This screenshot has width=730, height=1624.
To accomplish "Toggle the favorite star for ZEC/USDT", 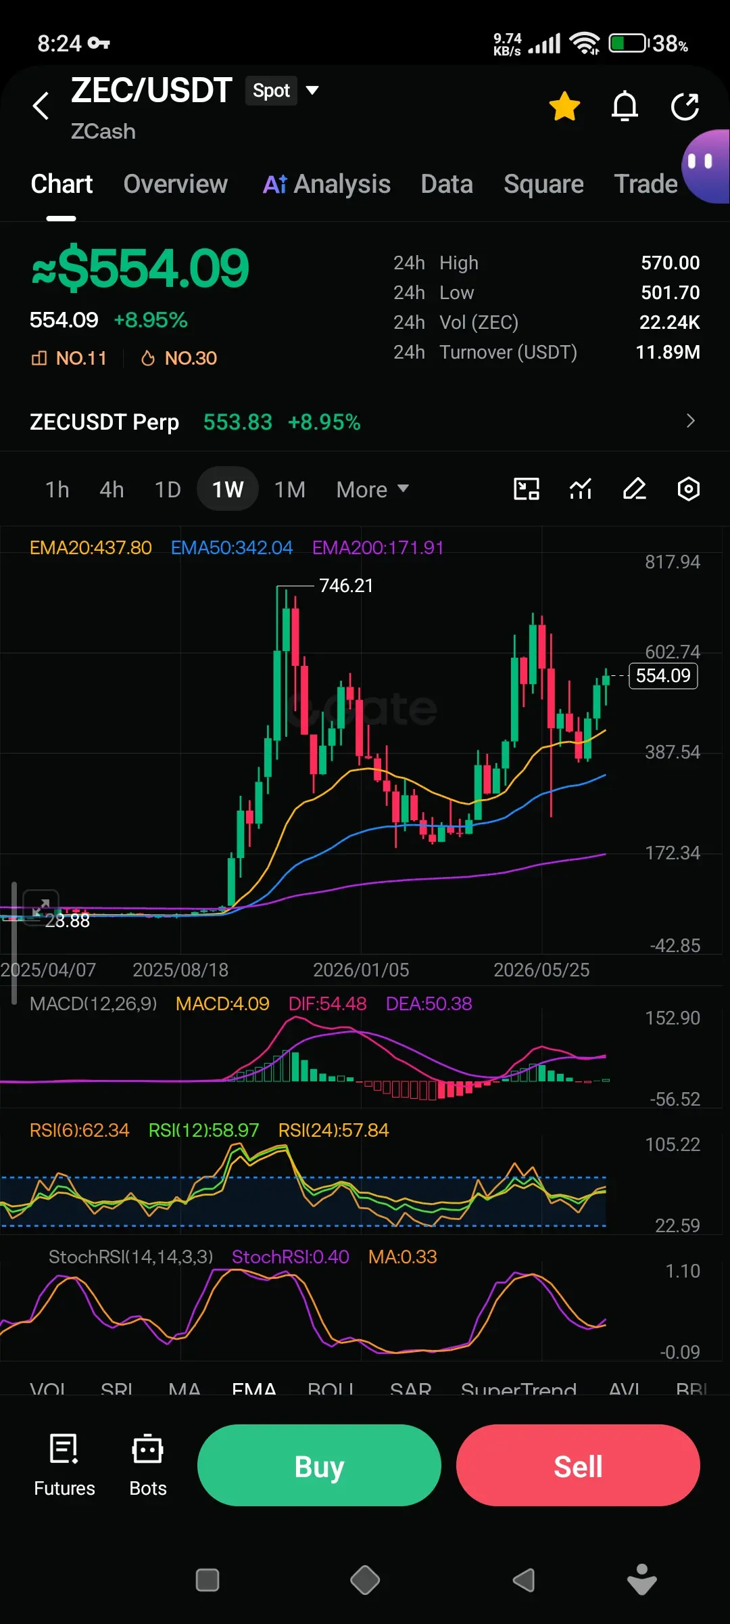I will coord(564,106).
